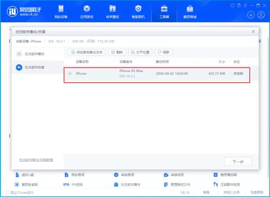The width and height of the screenshot is (270, 197).
Task: Uncheck the iPhone backup row checkbox
Action: click(70, 73)
